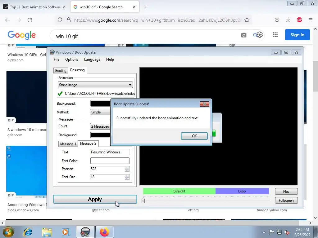Open a new Firefox tab

[x=146, y=7]
